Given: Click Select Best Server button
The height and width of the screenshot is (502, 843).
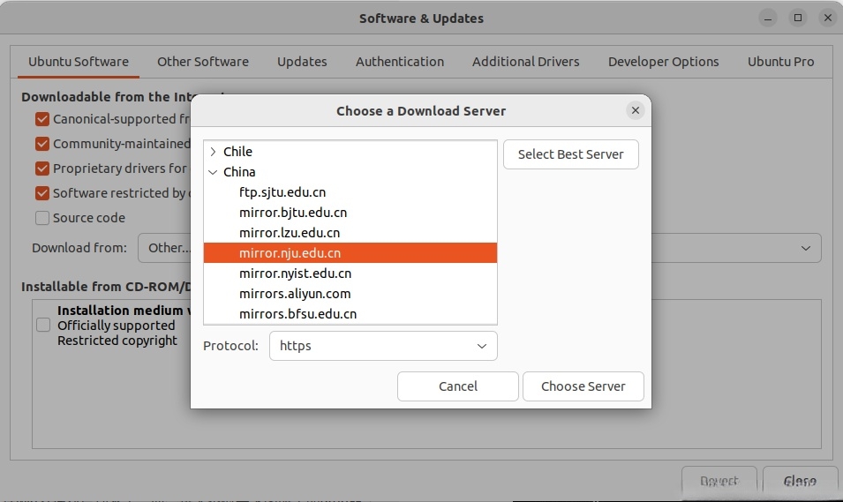Looking at the screenshot, I should pyautogui.click(x=570, y=154).
